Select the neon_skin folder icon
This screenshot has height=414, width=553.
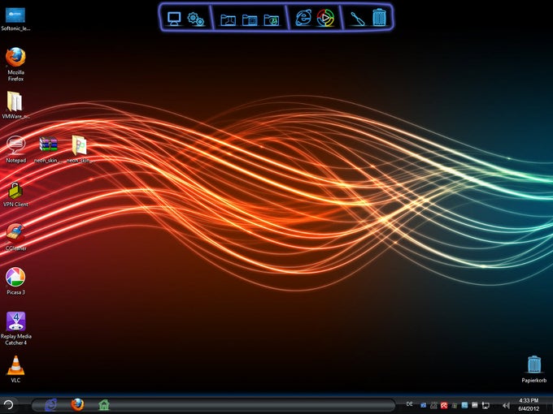click(80, 149)
